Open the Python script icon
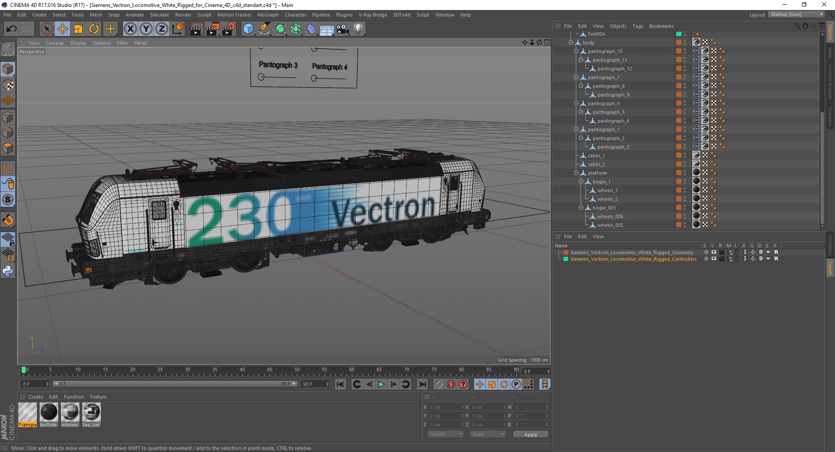The width and height of the screenshot is (835, 452). [8, 271]
